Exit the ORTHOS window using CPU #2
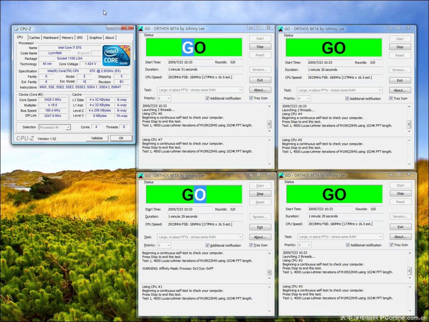The height and width of the screenshot is (322, 429). click(x=401, y=227)
